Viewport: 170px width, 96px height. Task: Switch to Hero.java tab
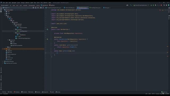pyautogui.click(x=107, y=8)
